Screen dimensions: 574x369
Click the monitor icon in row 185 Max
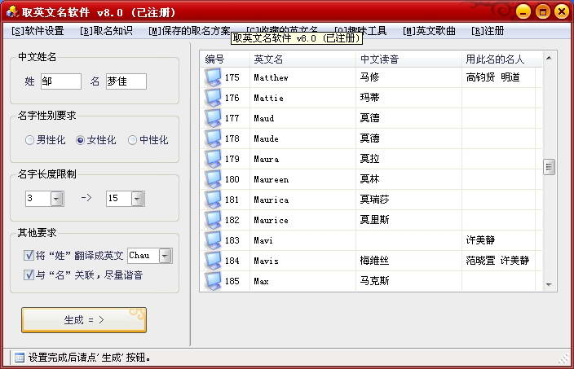tap(213, 281)
